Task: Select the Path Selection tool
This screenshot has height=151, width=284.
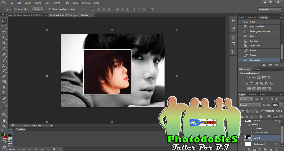Action: pyautogui.click(x=4, y=109)
